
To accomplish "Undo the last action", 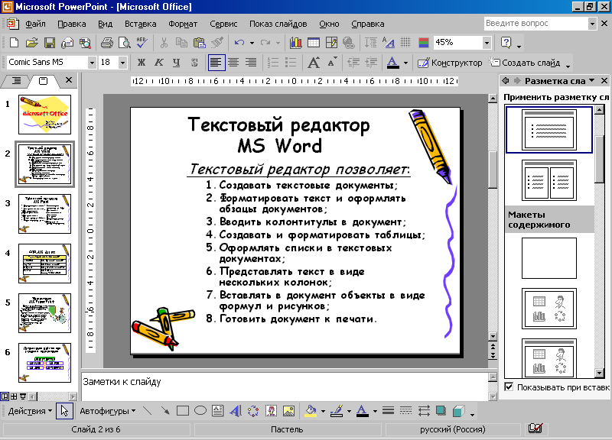I will click(x=239, y=43).
